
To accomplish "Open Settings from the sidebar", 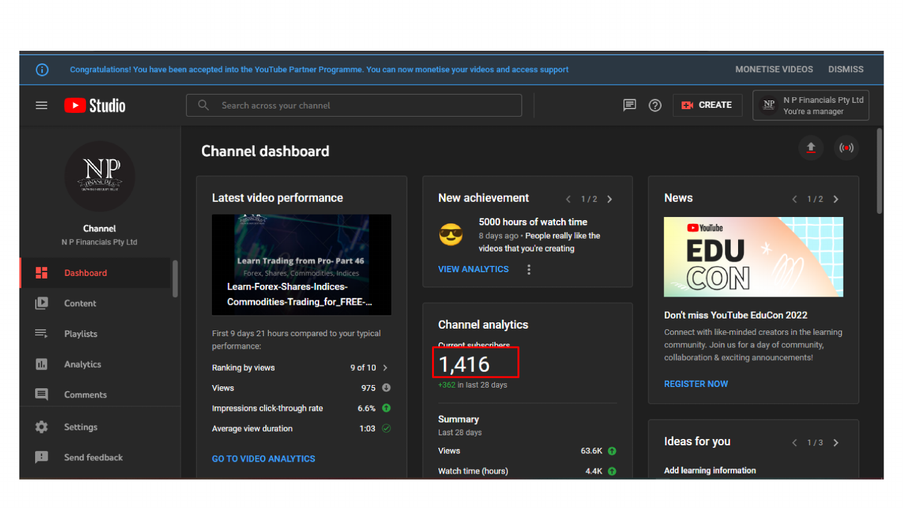I will [x=41, y=426].
